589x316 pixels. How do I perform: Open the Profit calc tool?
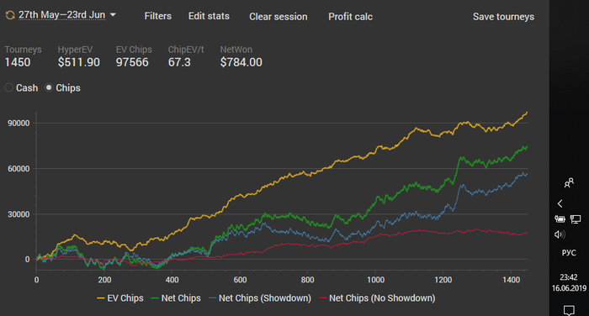click(x=351, y=17)
